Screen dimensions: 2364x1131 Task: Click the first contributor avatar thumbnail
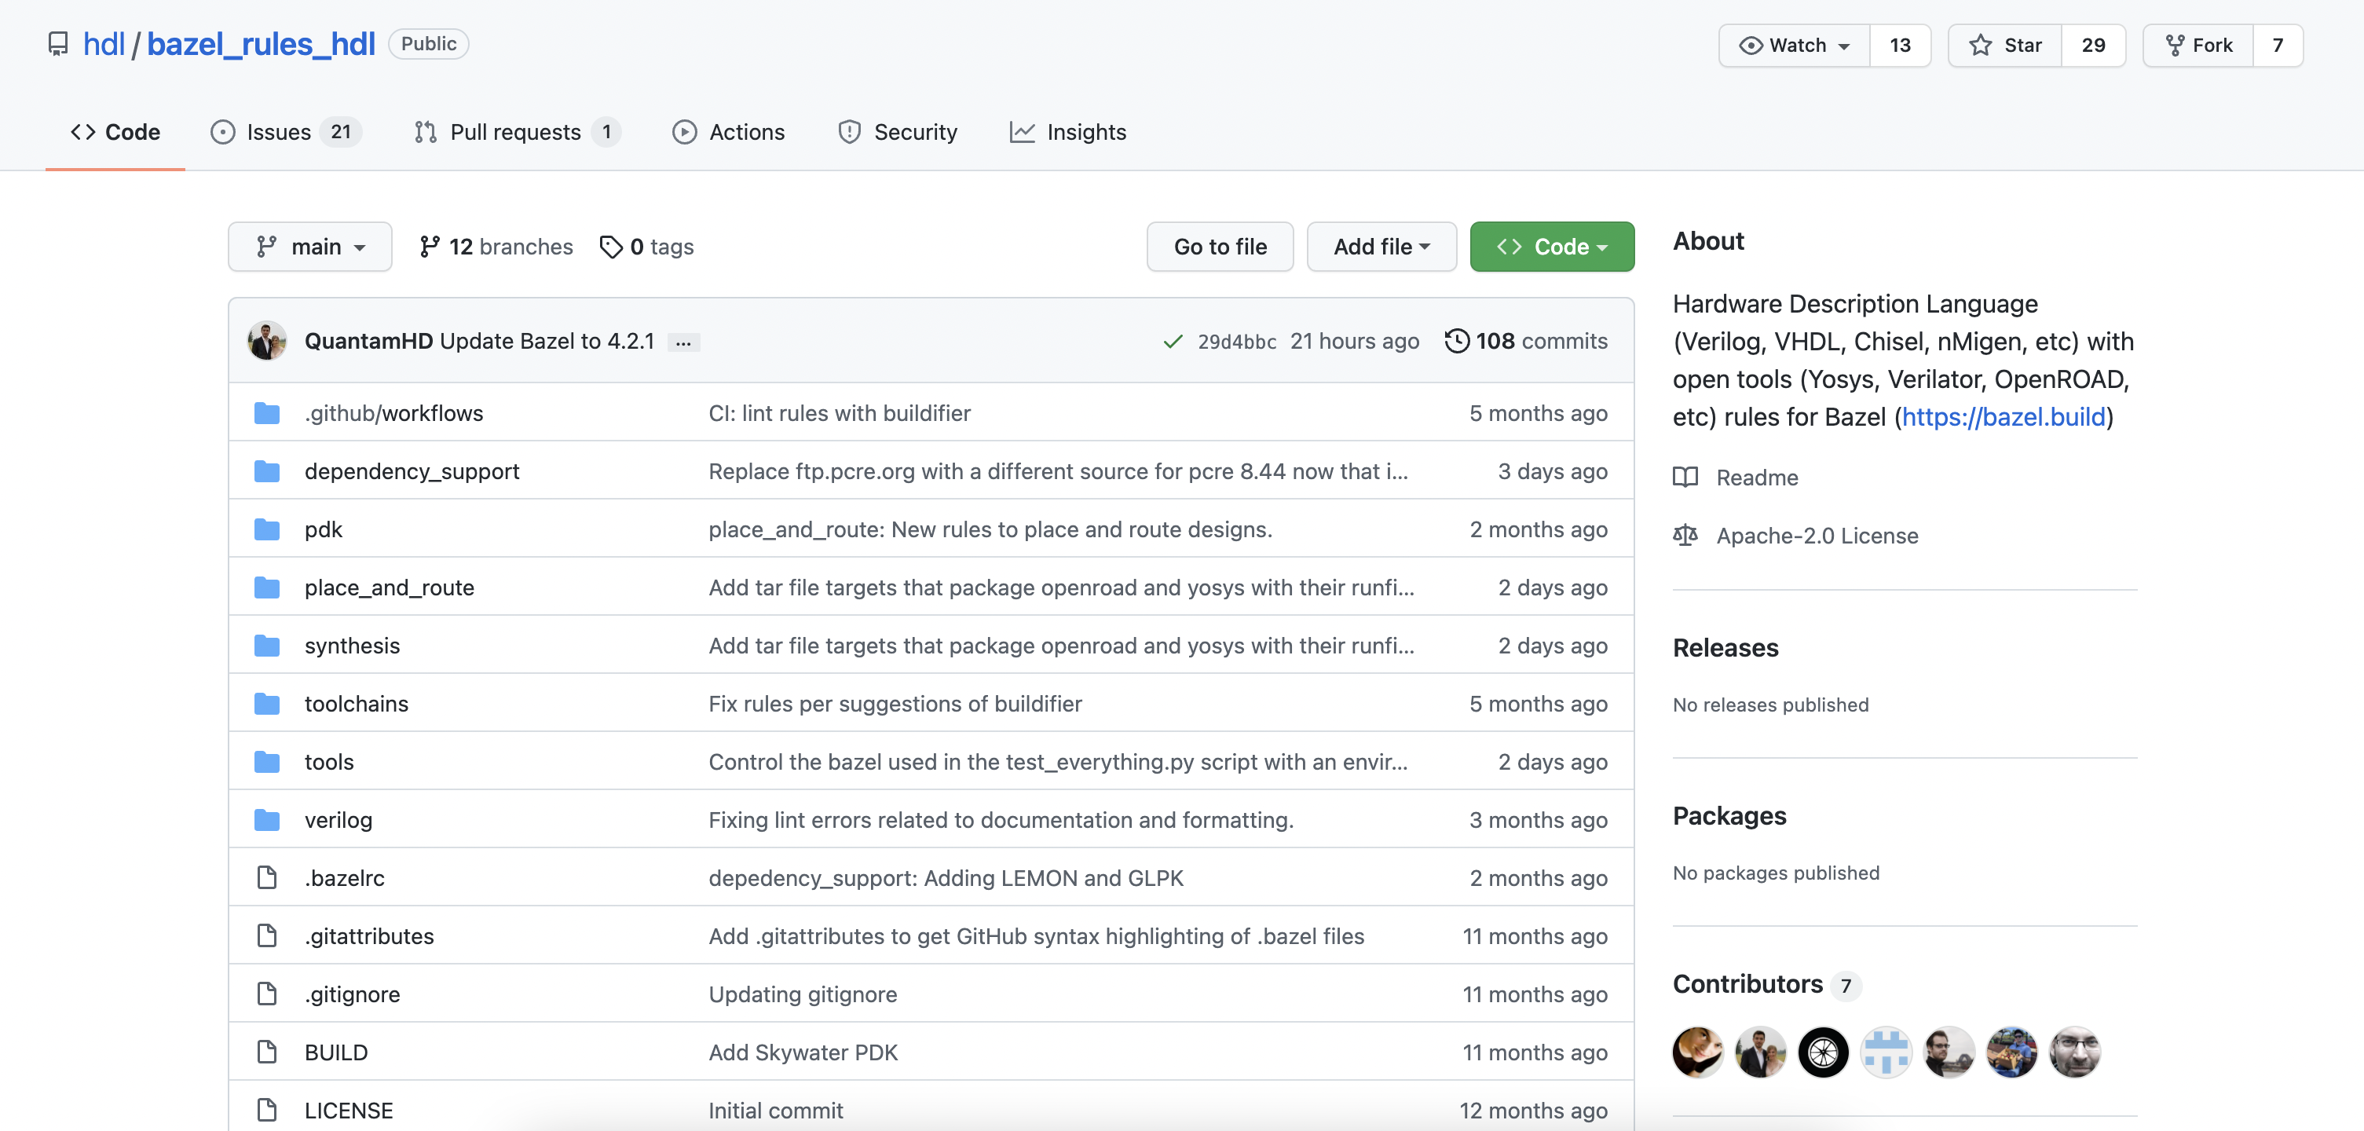tap(1698, 1052)
